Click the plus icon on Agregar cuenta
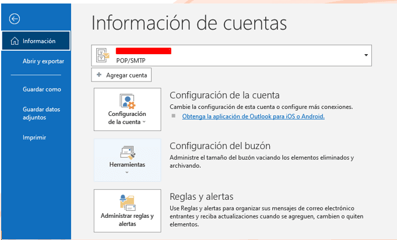397x240 pixels. (x=99, y=75)
